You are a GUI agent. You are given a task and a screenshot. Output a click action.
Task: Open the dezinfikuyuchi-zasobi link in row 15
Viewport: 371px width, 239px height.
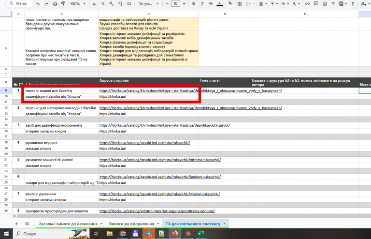(x=164, y=125)
